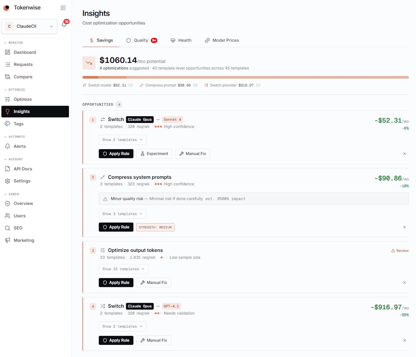Navigate to Optimize page
Viewport: 416px width, 357px height.
pos(35,99)
